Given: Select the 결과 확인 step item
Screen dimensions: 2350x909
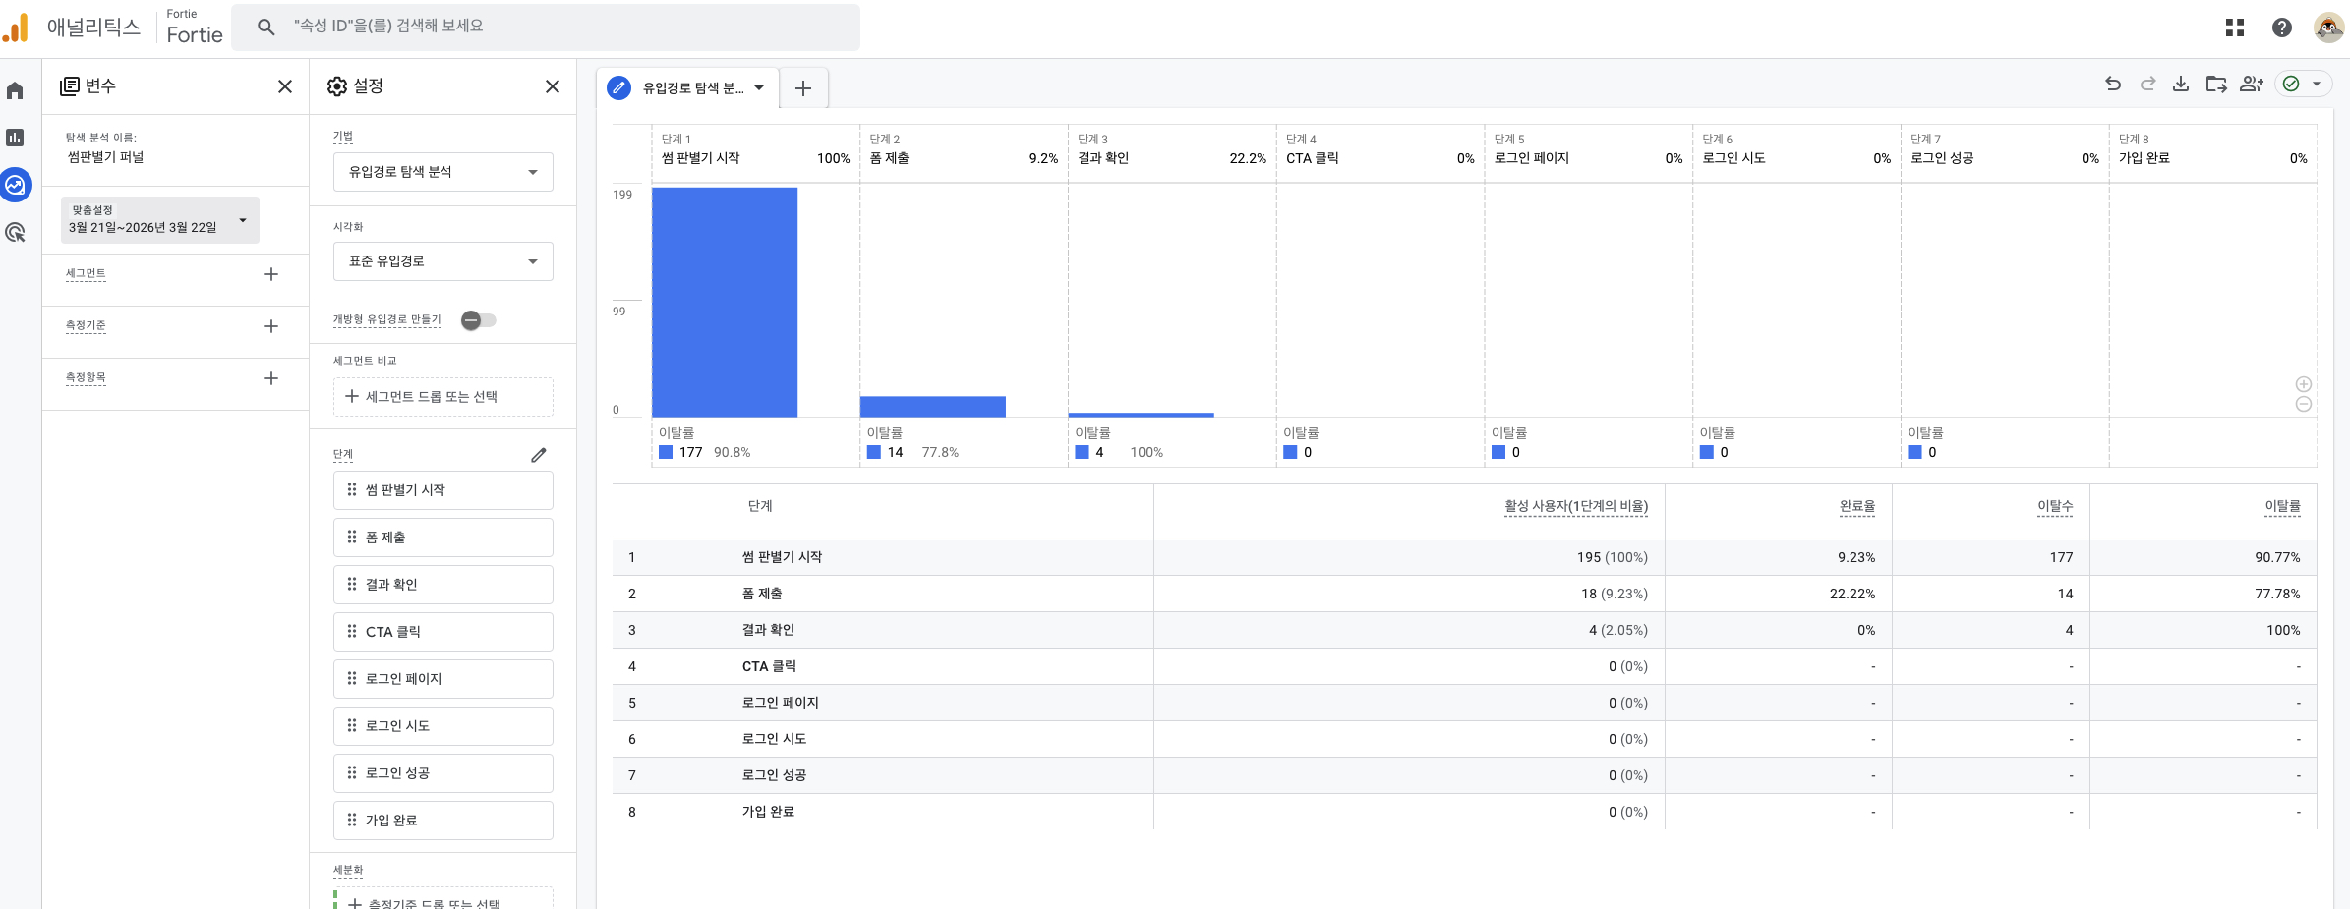Looking at the screenshot, I should pos(443,585).
